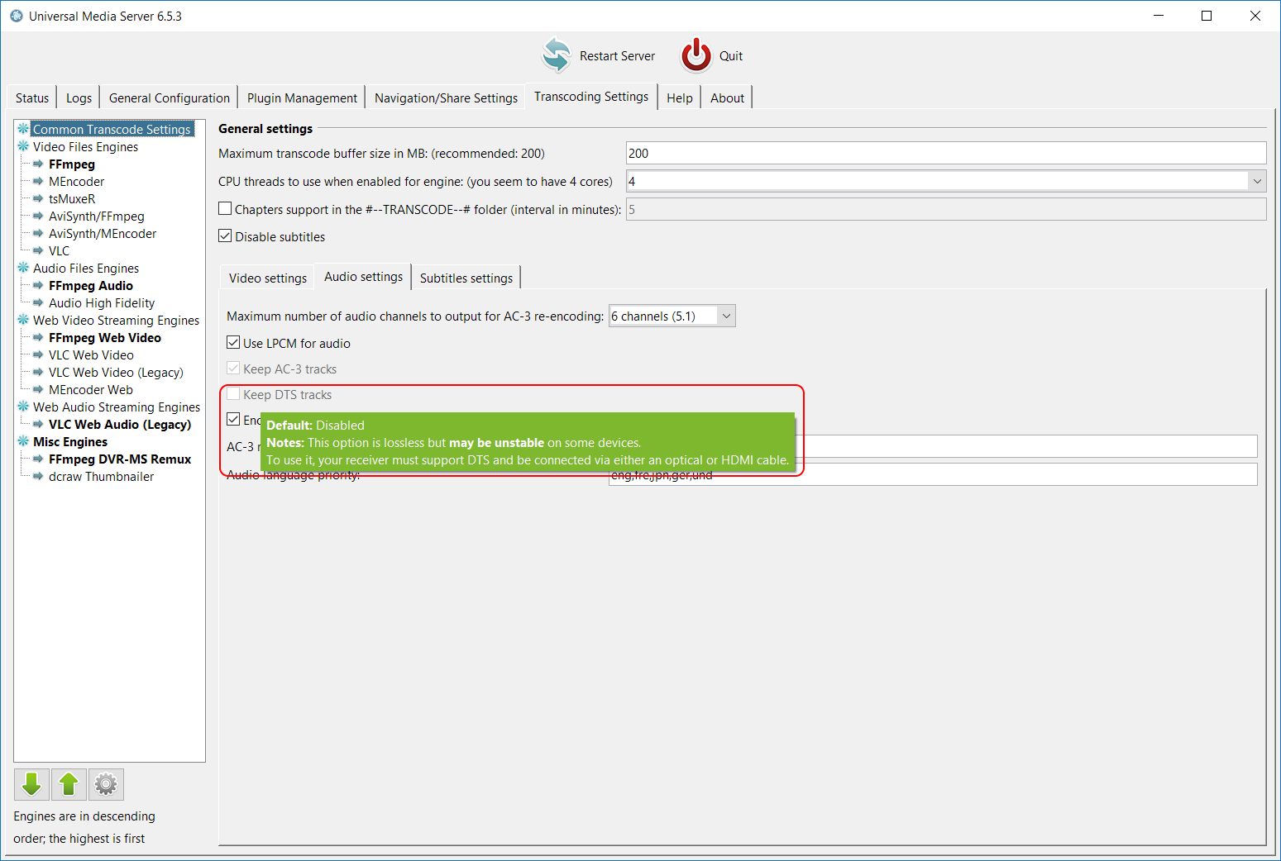The image size is (1281, 861).
Task: Click arrow icon beside AviSynth/MEncoder
Action: [x=38, y=233]
